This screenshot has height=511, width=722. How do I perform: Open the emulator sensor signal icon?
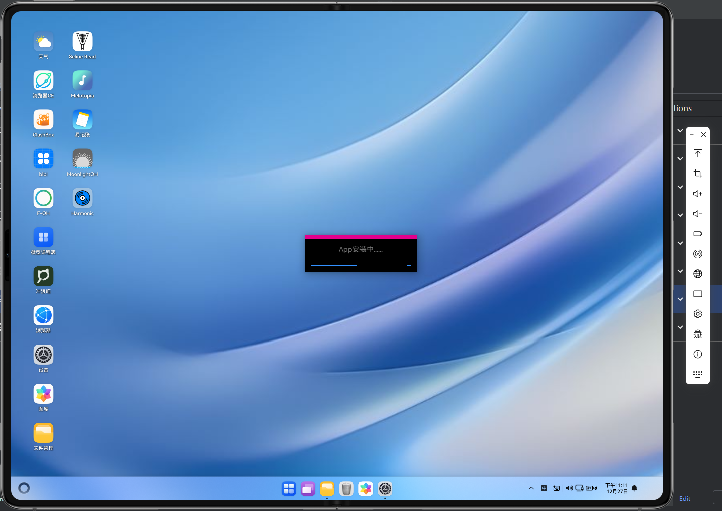698,254
